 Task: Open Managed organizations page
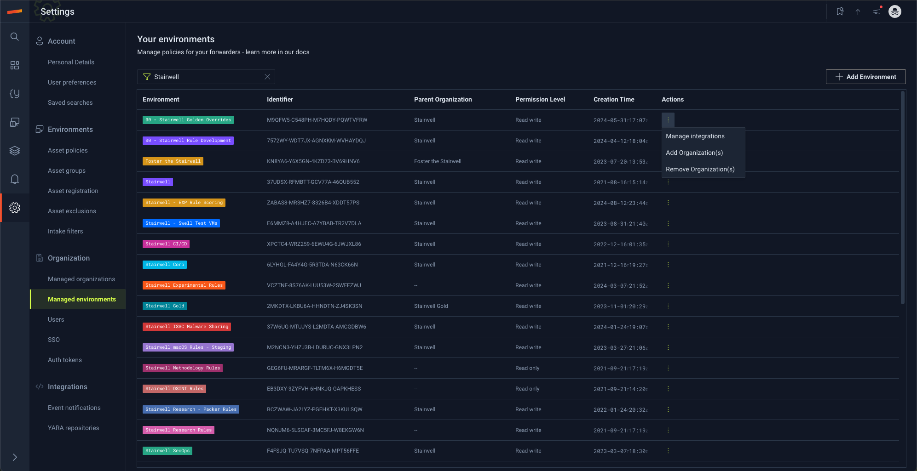click(81, 279)
